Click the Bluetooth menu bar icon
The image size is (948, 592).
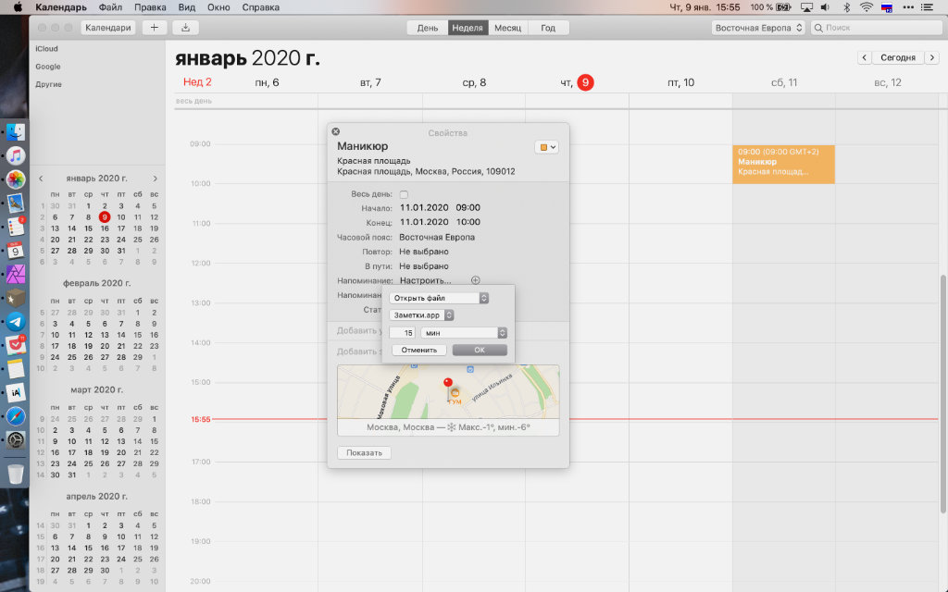click(846, 7)
